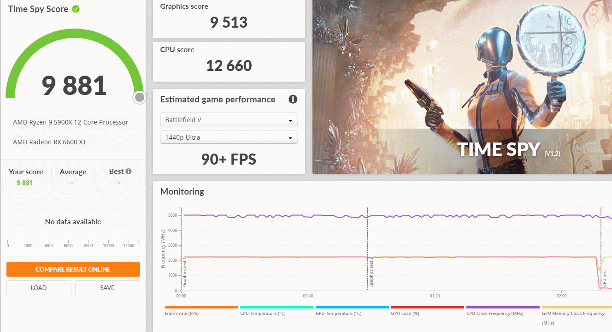
Task: Click the CPU test marker line
Action: point(600,249)
